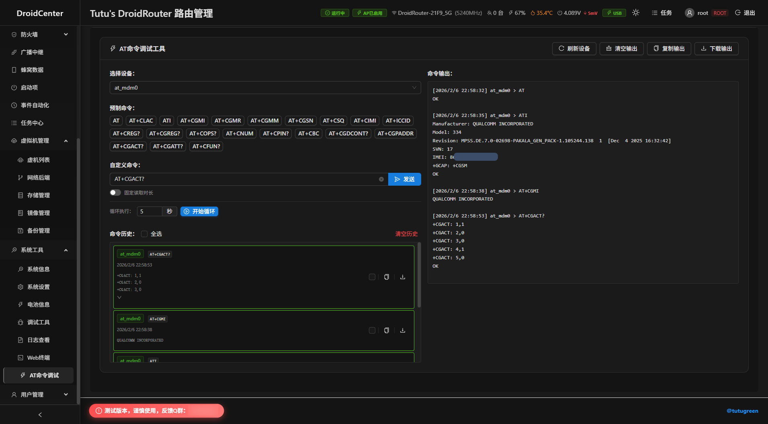768x424 pixels.
Task: Open 电池信息 in the sidebar
Action: click(39, 305)
